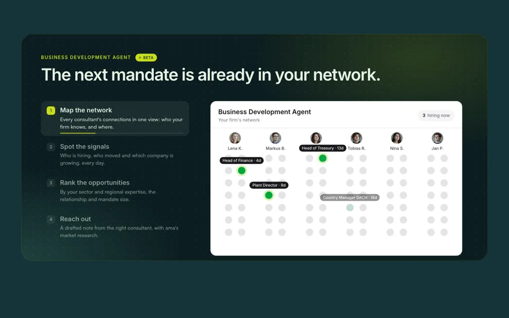This screenshot has height=318, width=509.
Task: Select Jan P.'s avatar
Action: click(x=437, y=138)
